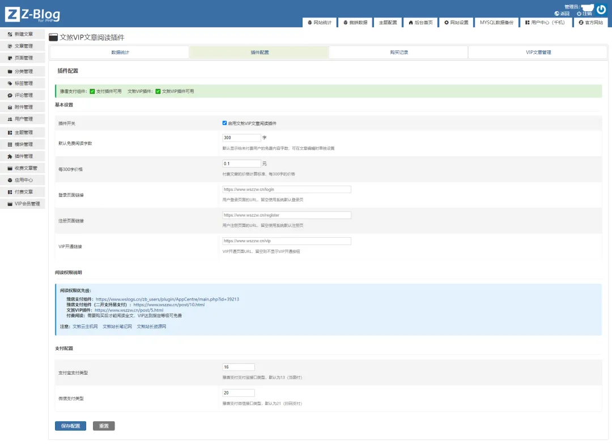Click the power icon at top right
This screenshot has width=612, height=446.
point(601,10)
